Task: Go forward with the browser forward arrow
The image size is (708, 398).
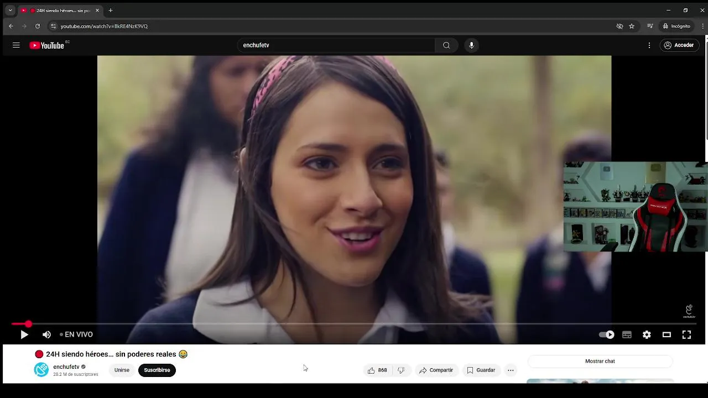Action: click(x=24, y=26)
